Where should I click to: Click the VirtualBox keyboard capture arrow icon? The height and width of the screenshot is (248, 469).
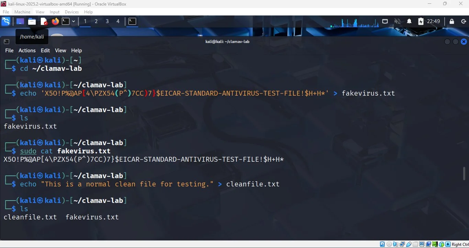coord(448,244)
